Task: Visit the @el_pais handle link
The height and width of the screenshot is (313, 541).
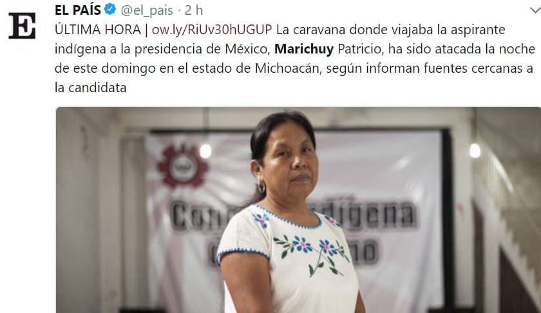Action: click(147, 10)
